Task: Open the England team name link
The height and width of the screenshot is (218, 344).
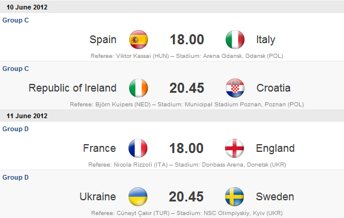Action: (275, 148)
